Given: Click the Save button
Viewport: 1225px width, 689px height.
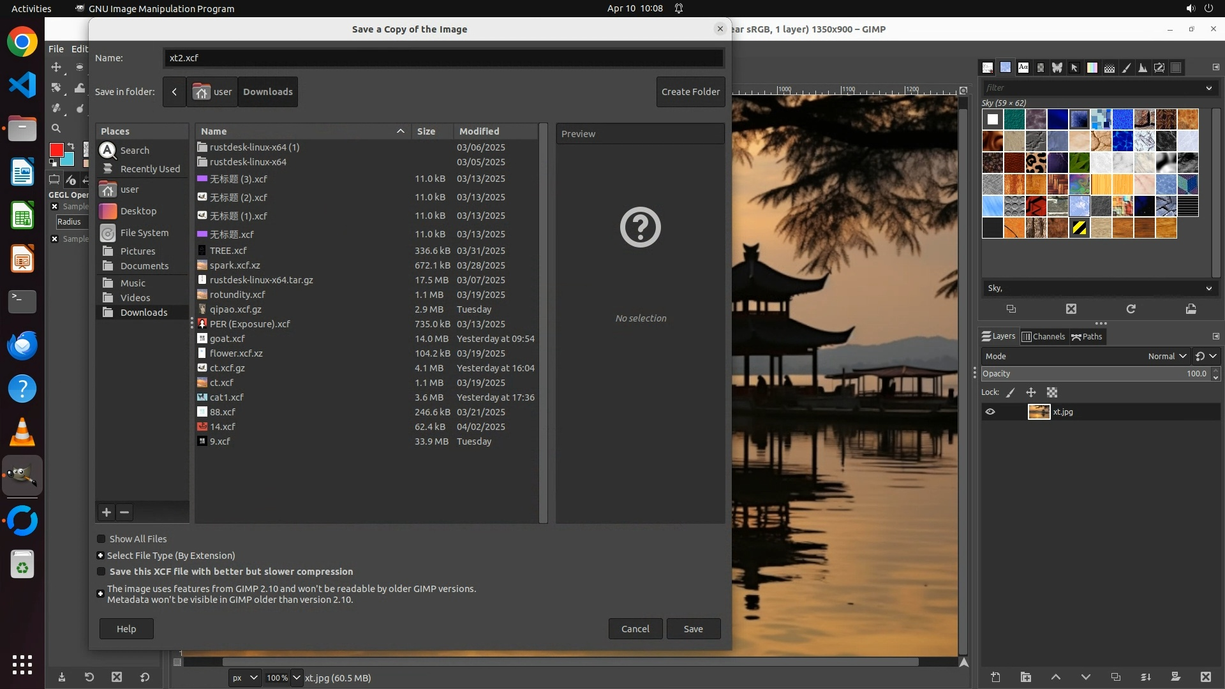Looking at the screenshot, I should coord(693,629).
